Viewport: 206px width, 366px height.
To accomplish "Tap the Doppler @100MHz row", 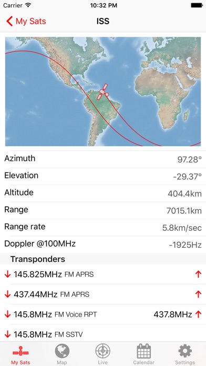I will coord(103,245).
